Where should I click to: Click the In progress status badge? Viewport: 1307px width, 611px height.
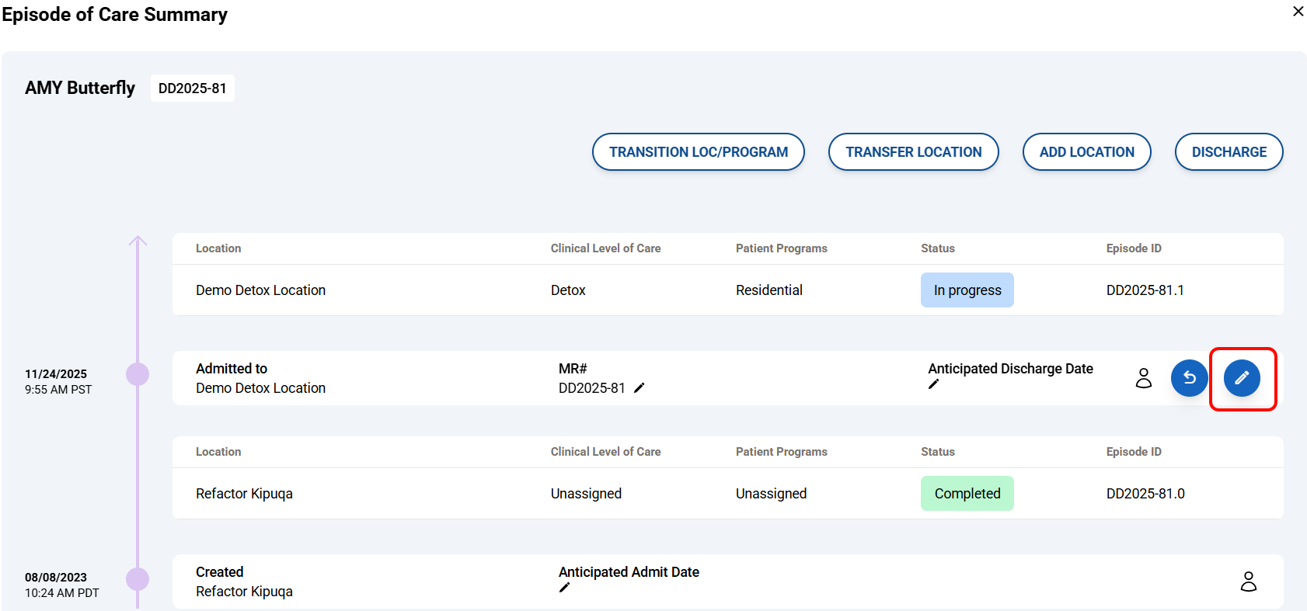coord(967,290)
